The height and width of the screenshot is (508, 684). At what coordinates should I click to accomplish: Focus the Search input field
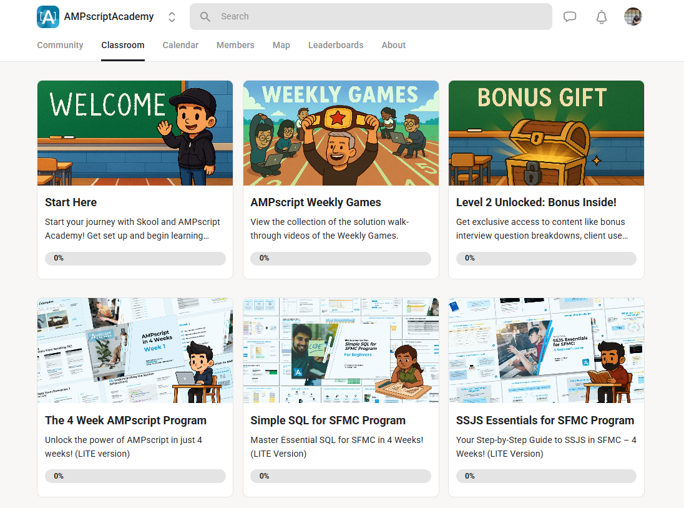tap(371, 17)
